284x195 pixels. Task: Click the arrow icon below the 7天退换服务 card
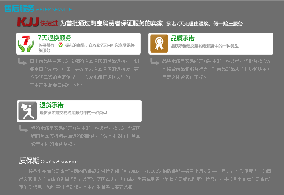point(22,61)
